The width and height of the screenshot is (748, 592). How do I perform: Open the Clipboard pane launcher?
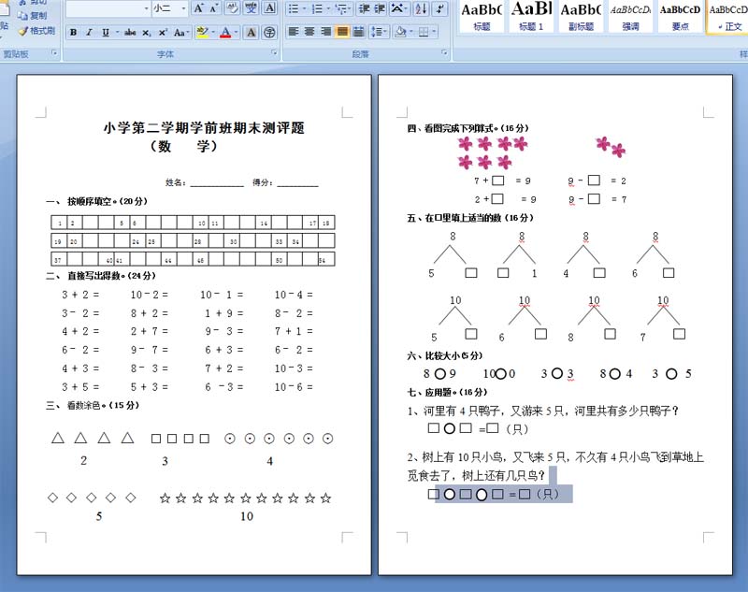tap(54, 53)
